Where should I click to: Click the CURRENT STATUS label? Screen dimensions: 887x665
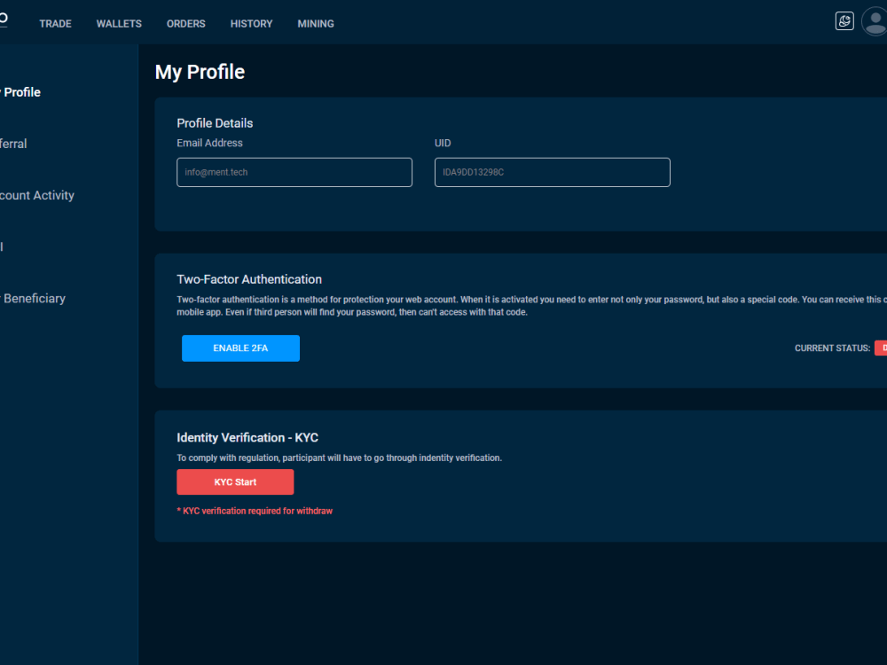tap(832, 348)
